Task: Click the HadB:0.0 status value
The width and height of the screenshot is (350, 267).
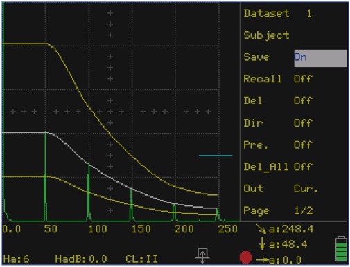Action: (x=81, y=259)
